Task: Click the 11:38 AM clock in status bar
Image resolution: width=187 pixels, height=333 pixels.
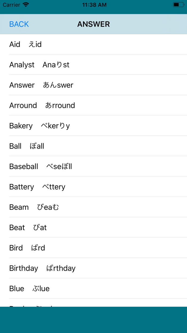Action: pyautogui.click(x=94, y=5)
